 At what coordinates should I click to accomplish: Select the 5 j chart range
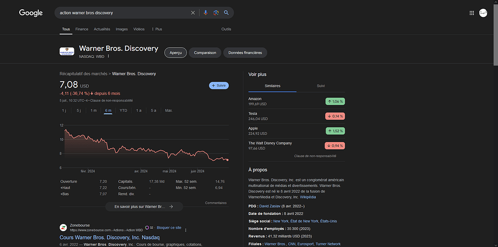(x=79, y=110)
